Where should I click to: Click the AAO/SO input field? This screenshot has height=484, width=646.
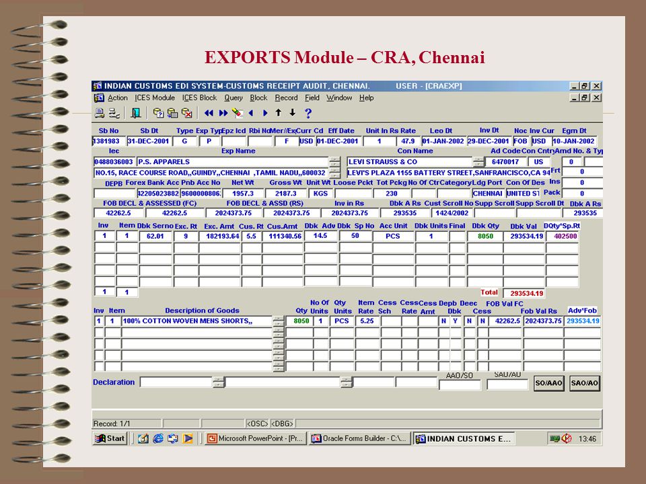460,385
